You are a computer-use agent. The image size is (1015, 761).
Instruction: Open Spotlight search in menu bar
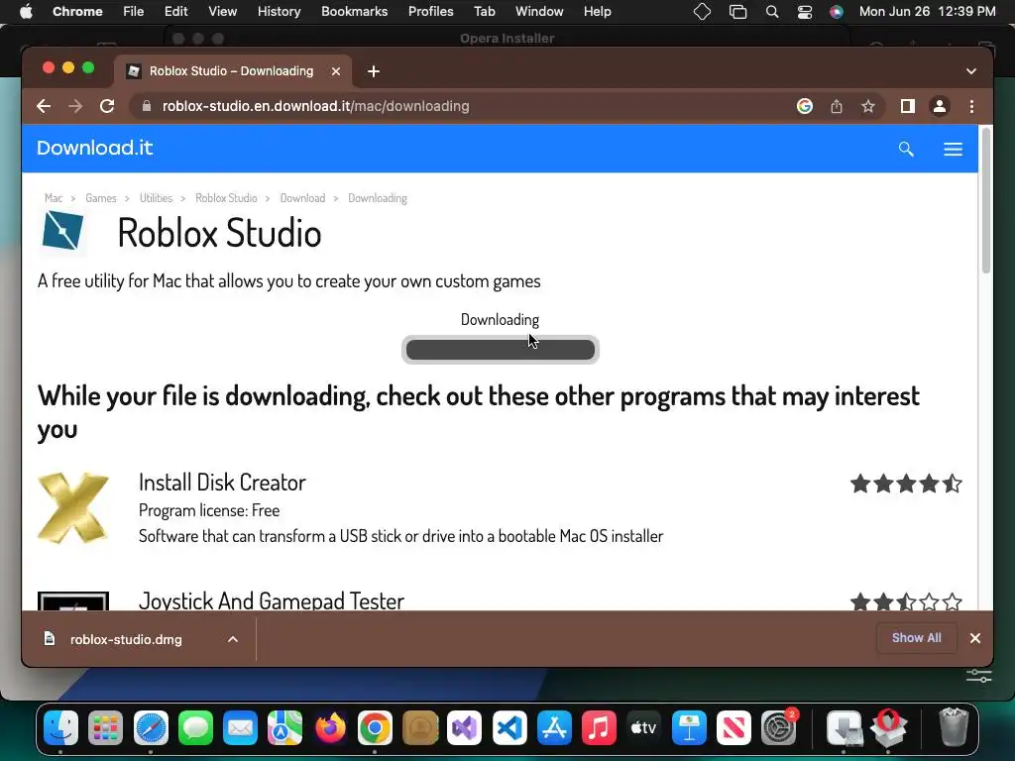771,12
